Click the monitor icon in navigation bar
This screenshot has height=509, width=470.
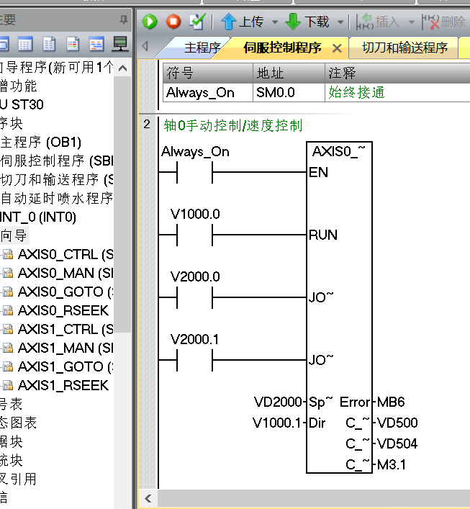[120, 44]
